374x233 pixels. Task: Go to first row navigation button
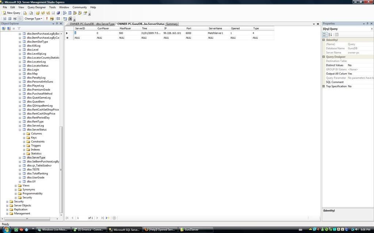[x=67, y=218]
